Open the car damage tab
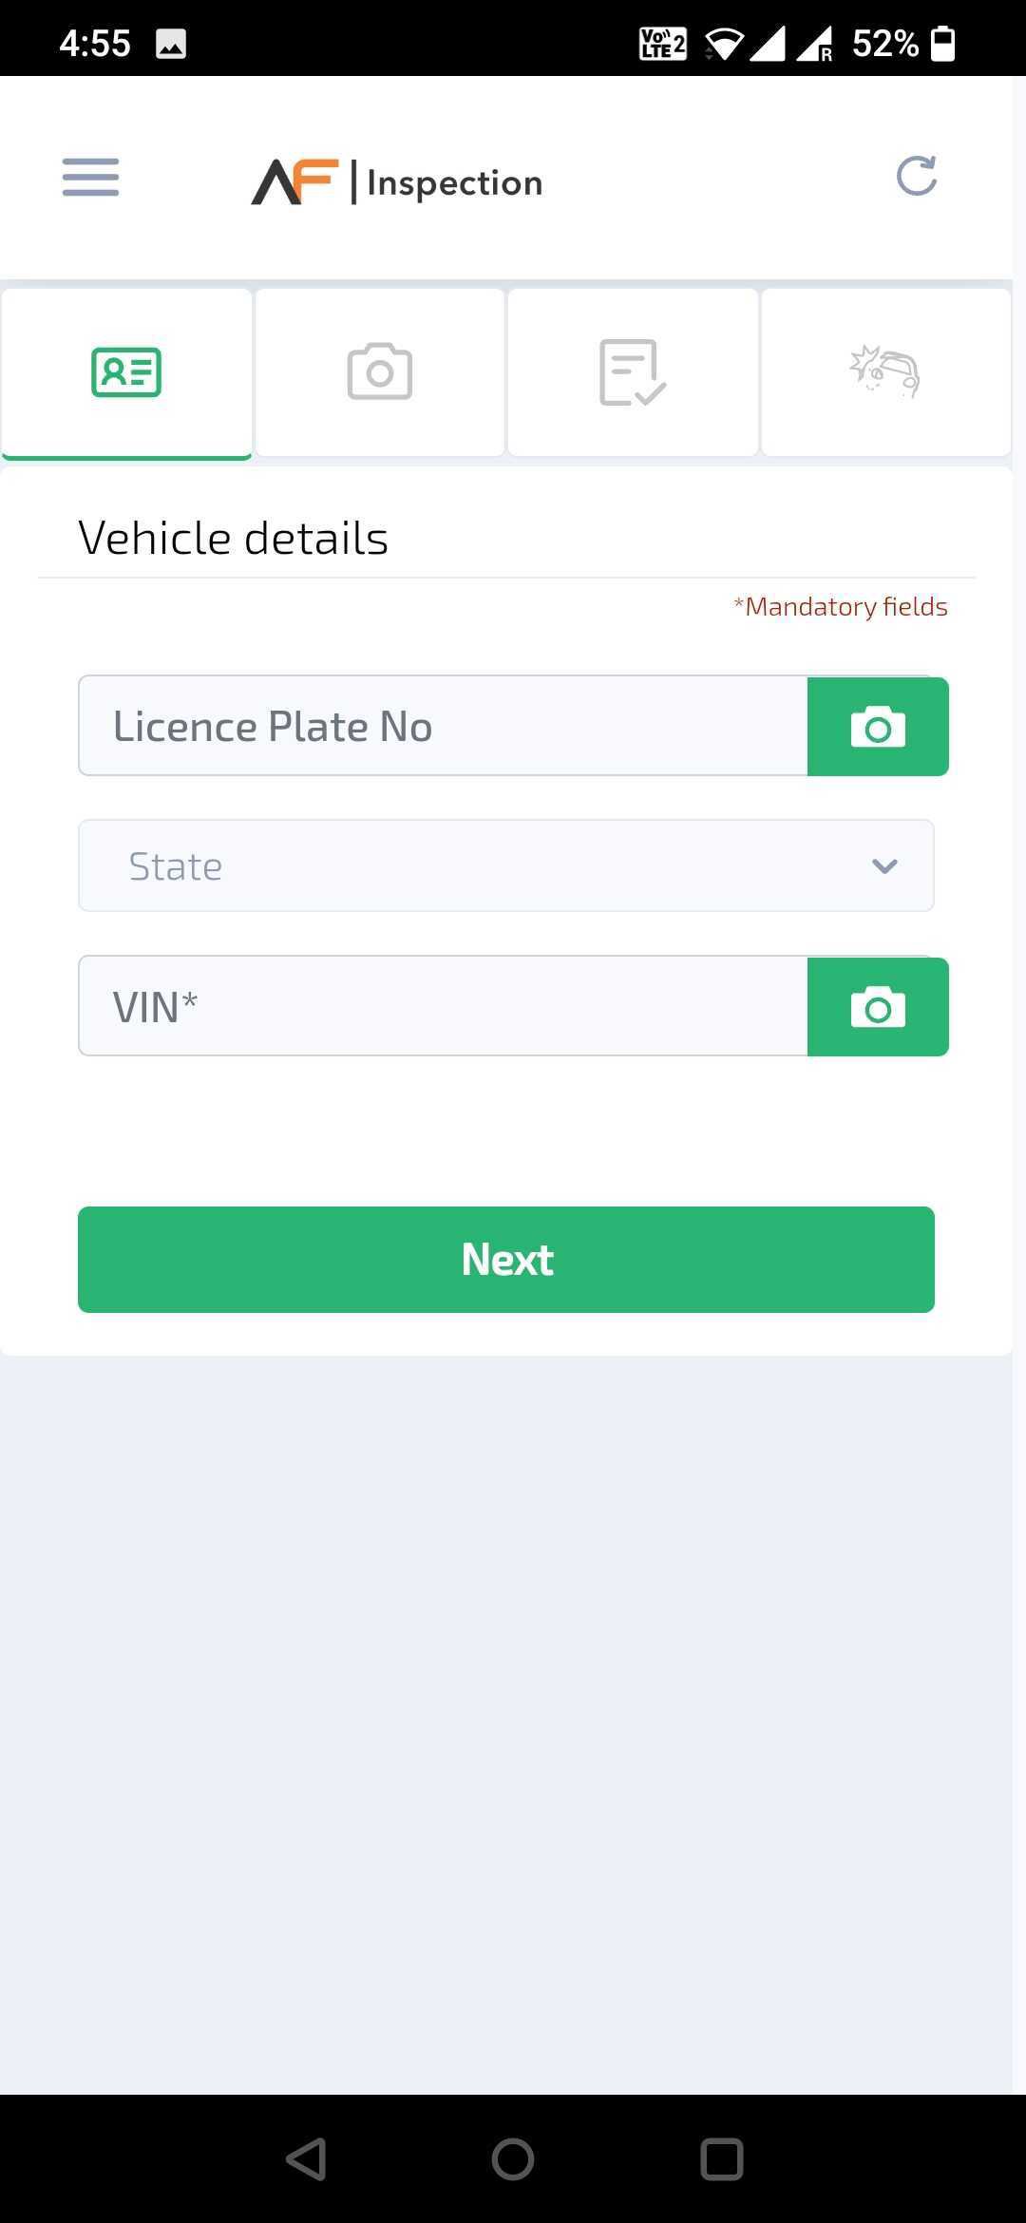Screen dimensions: 1026x2223 (x=885, y=372)
